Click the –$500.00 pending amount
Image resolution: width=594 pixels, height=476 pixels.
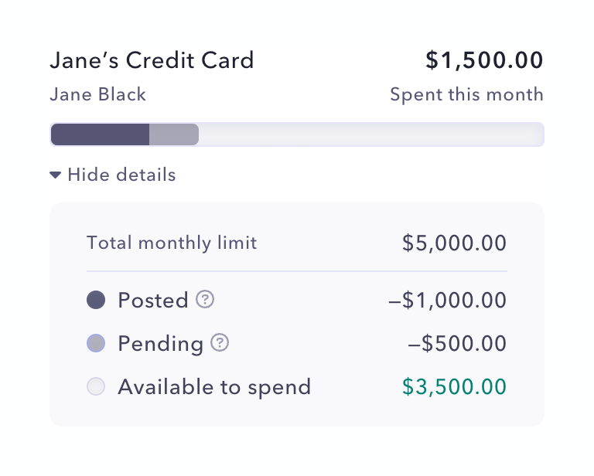tap(456, 343)
